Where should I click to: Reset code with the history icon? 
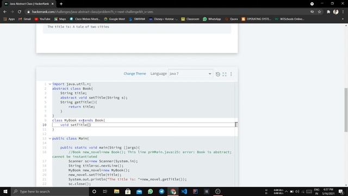click(217, 74)
